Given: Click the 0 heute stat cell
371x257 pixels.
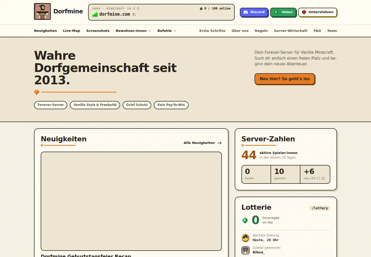Looking at the screenshot, I should point(256,174).
